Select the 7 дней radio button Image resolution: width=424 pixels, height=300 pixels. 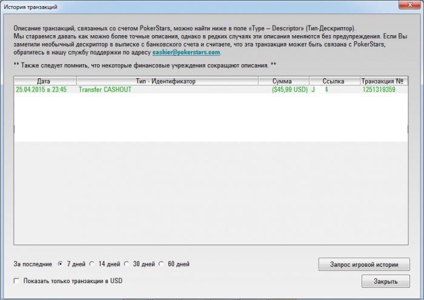point(61,264)
